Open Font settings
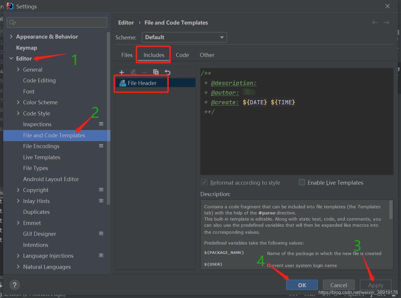Screen dimensions: 401x298 pos(29,91)
